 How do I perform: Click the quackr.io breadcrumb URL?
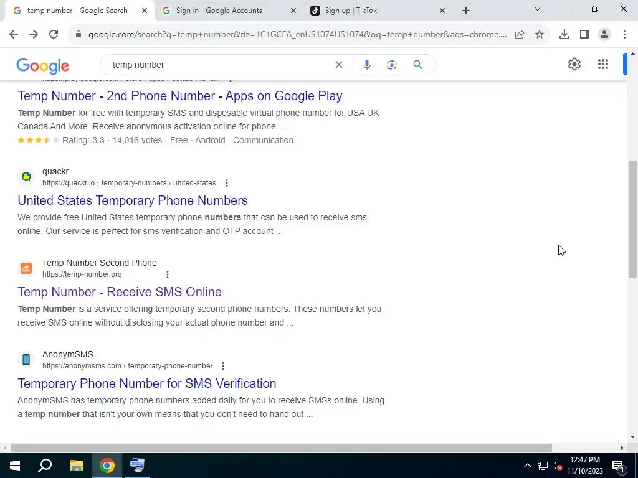[129, 183]
